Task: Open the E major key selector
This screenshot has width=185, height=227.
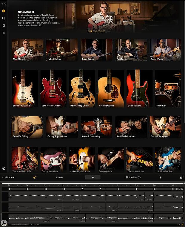Action: (60, 177)
